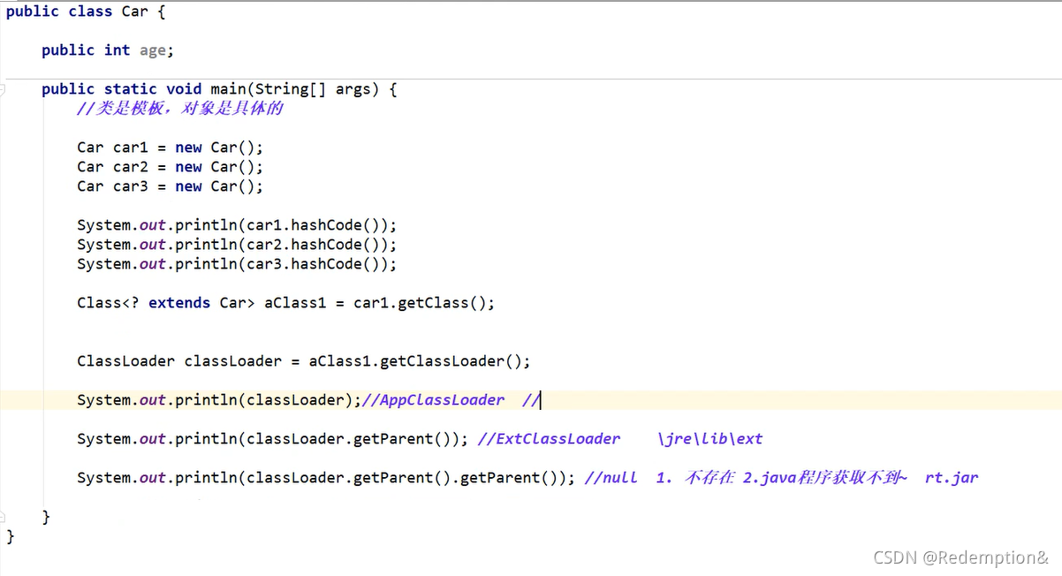Click the highlighted "println(classLoader);" statement

pos(219,400)
